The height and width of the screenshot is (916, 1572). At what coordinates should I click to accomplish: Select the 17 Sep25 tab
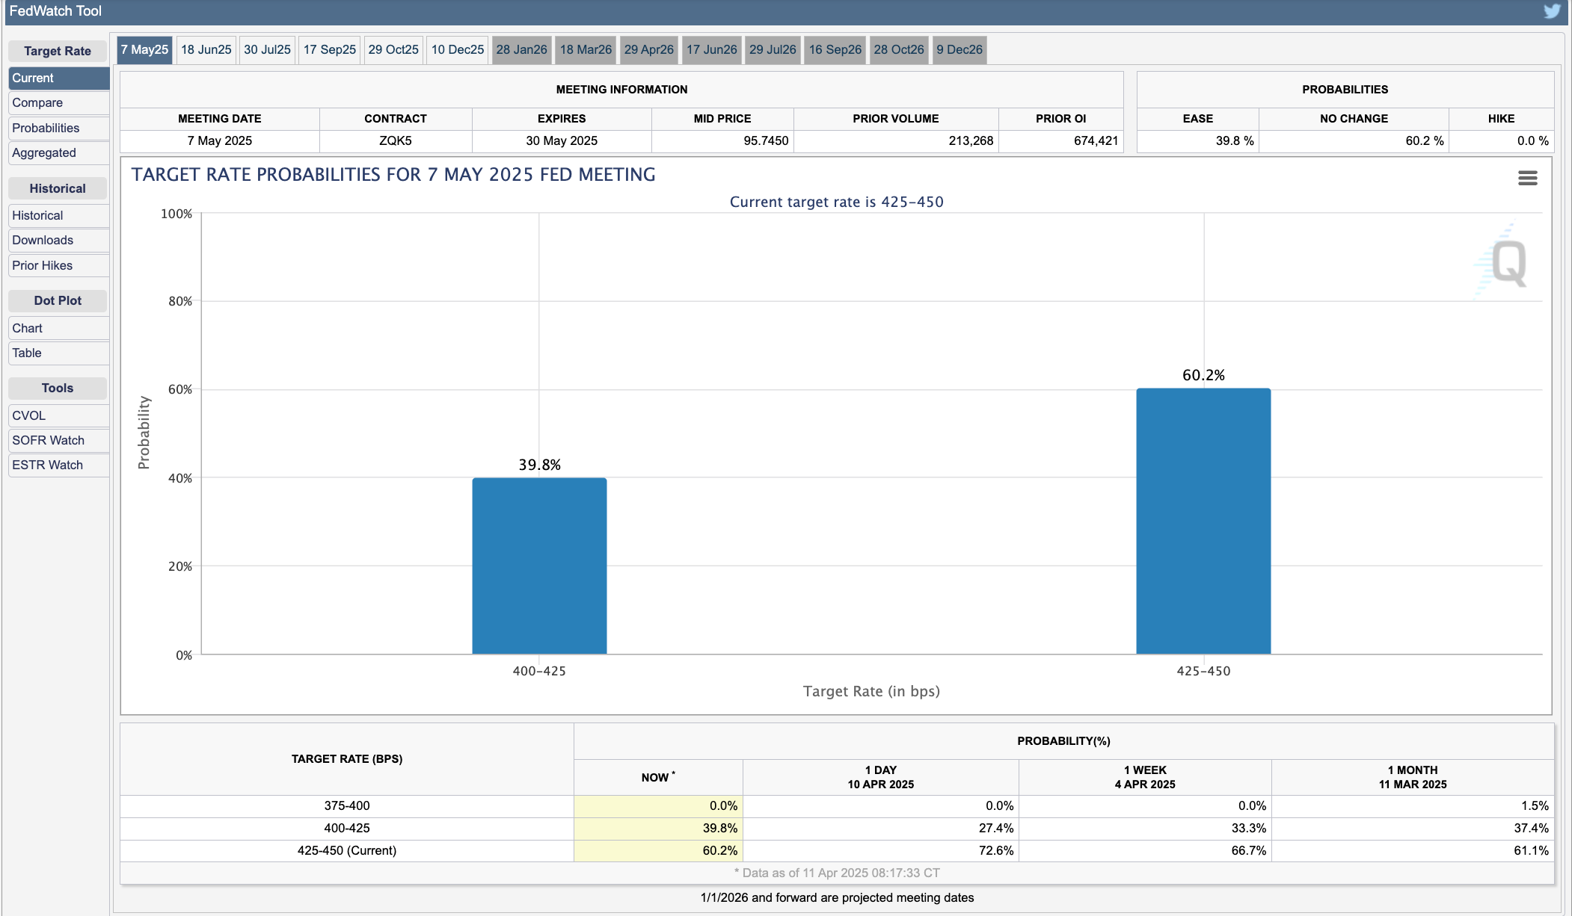pos(330,50)
